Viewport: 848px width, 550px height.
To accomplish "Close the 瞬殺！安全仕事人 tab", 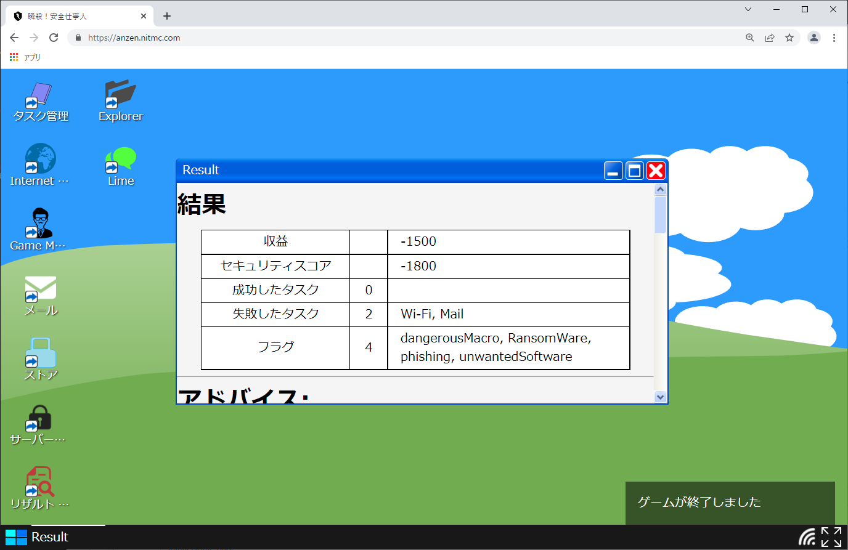I will [144, 16].
